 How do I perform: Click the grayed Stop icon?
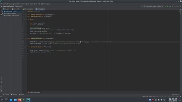coord(175,6)
